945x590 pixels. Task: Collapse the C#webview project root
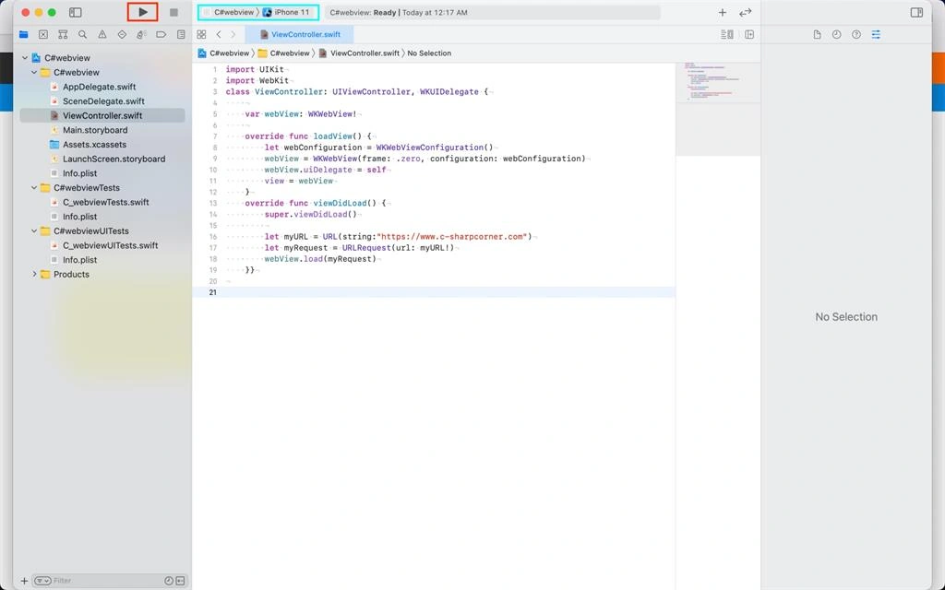pos(25,58)
